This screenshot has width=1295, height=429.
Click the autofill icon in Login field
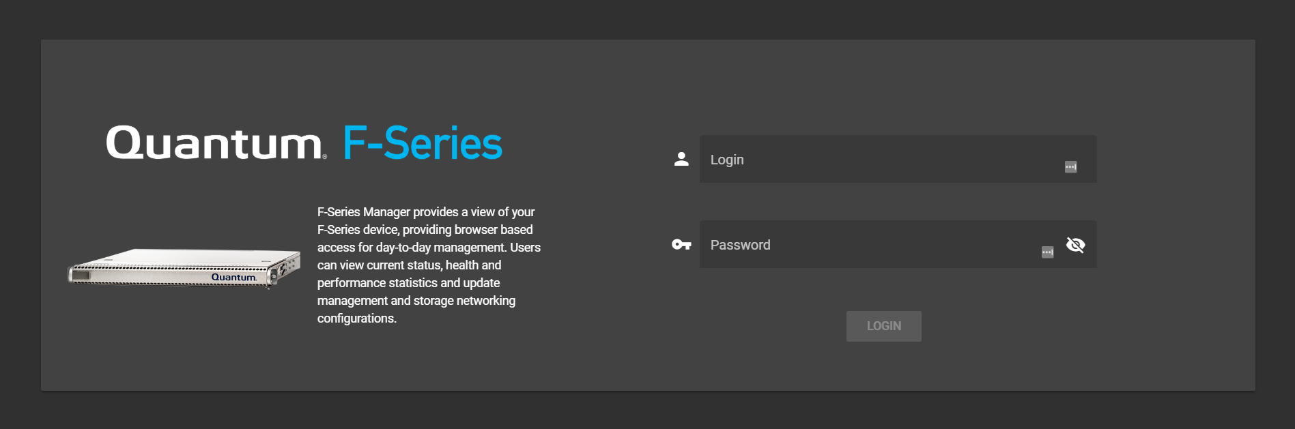tap(1070, 167)
